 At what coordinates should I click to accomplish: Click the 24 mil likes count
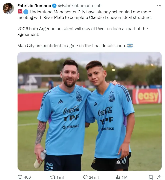tap(94, 177)
